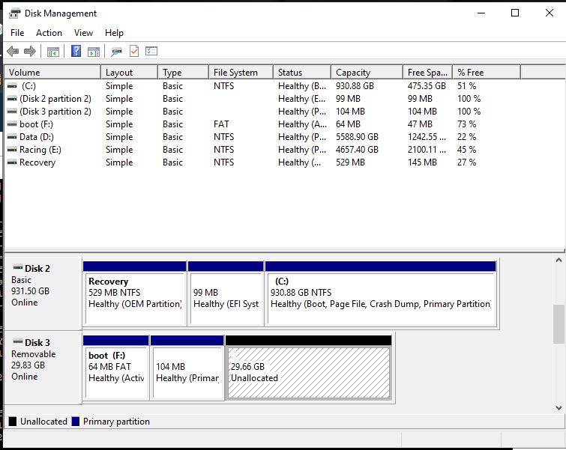This screenshot has height=450, width=566.
Task: Click the Settings list toolbar icon
Action: [x=151, y=51]
